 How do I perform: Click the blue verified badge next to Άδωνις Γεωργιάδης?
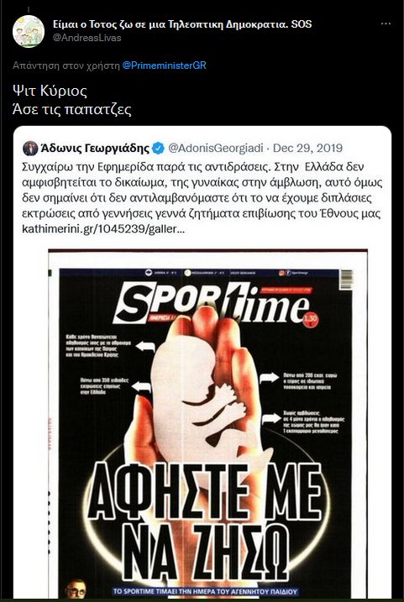click(158, 149)
